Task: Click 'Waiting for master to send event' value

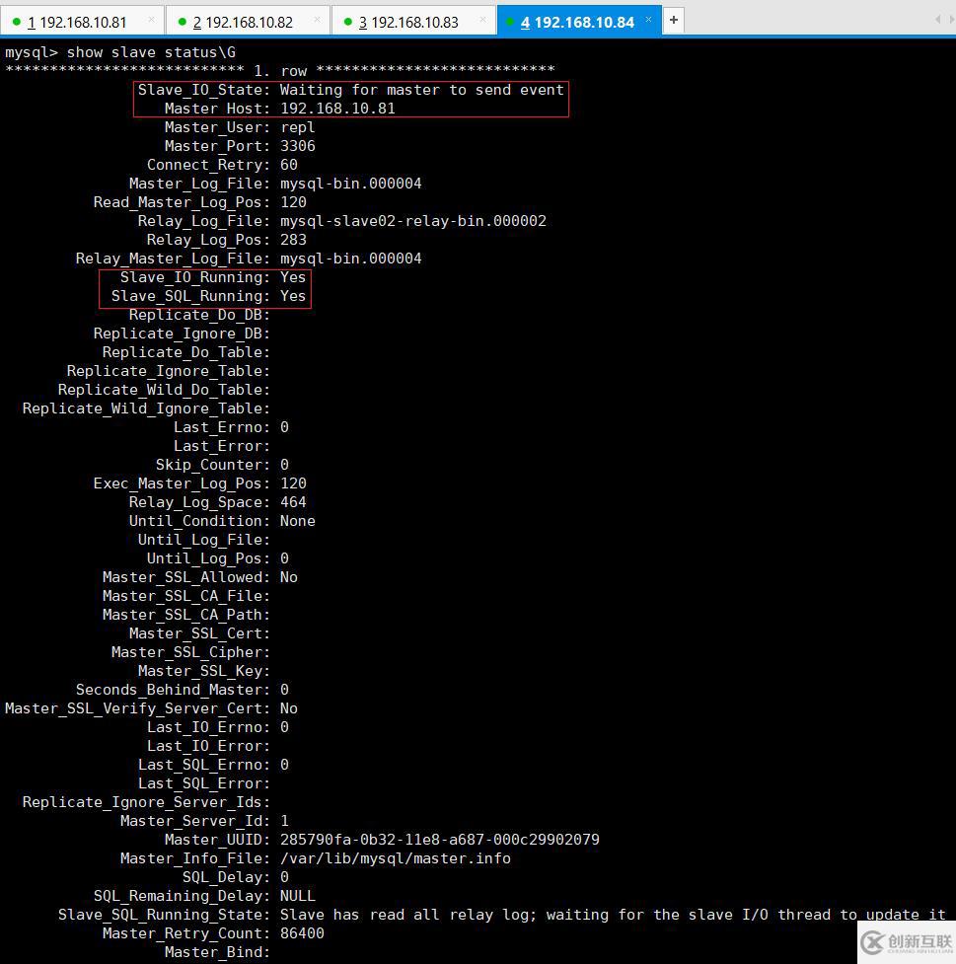Action: click(x=421, y=90)
